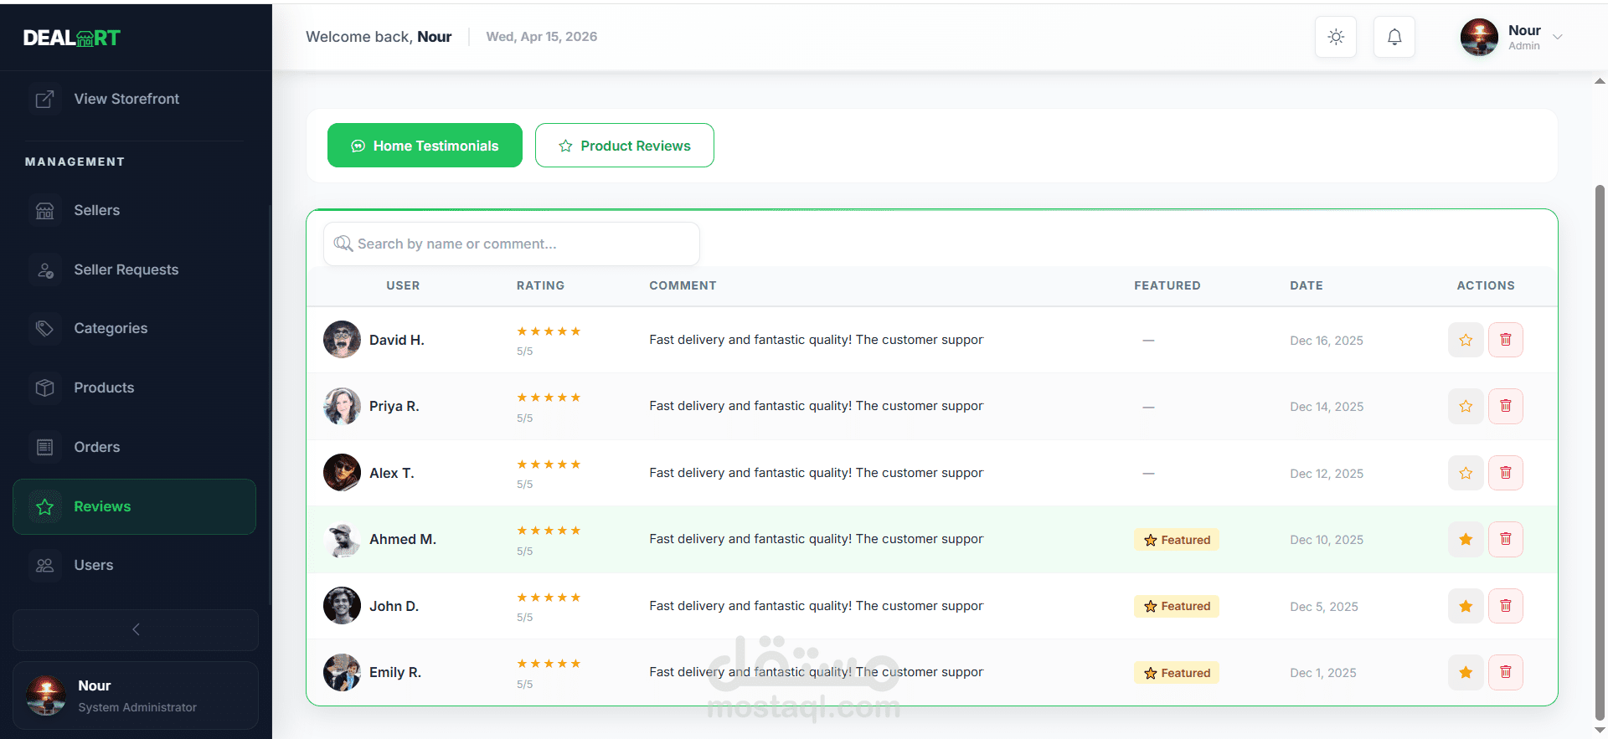
Task: Feature Priya R.'s testimonial with star toggle
Action: point(1466,406)
